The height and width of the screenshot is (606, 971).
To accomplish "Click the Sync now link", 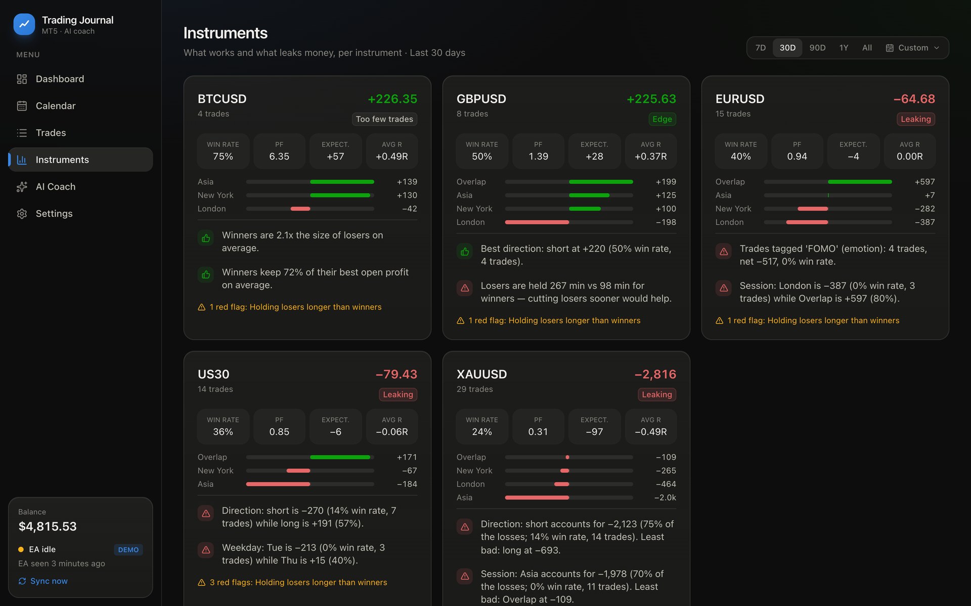I will pyautogui.click(x=43, y=581).
